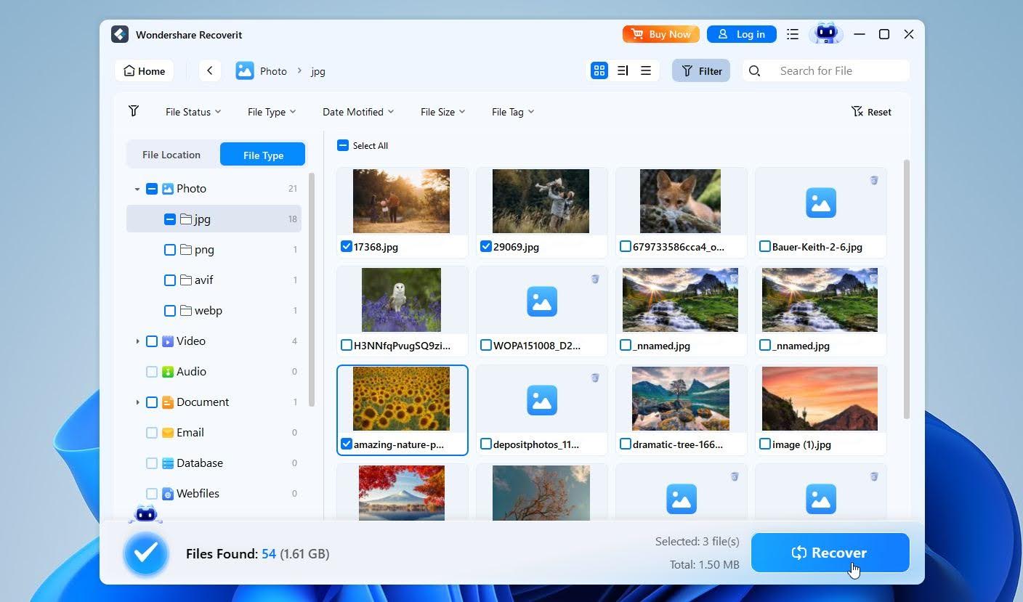The width and height of the screenshot is (1023, 602).
Task: Toggle the Select All checkbox
Action: point(343,145)
